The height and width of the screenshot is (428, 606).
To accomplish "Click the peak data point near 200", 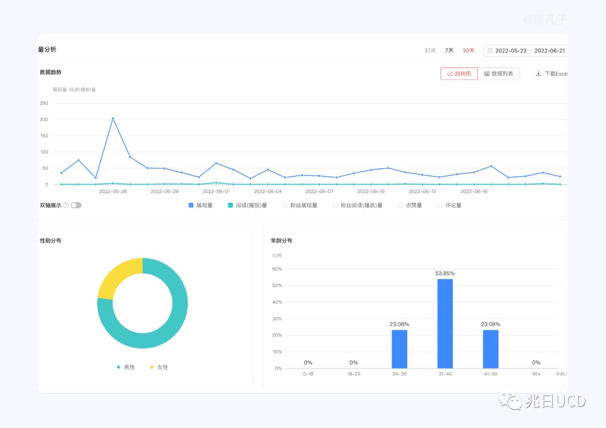I will coord(113,118).
